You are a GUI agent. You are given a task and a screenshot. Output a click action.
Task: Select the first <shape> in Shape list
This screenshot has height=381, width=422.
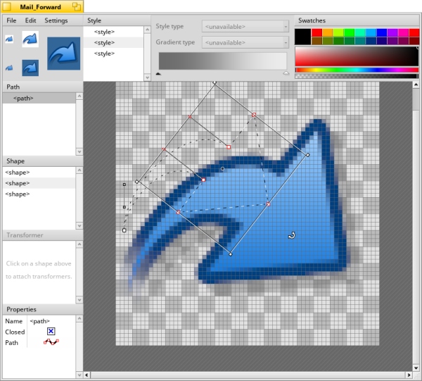click(18, 173)
